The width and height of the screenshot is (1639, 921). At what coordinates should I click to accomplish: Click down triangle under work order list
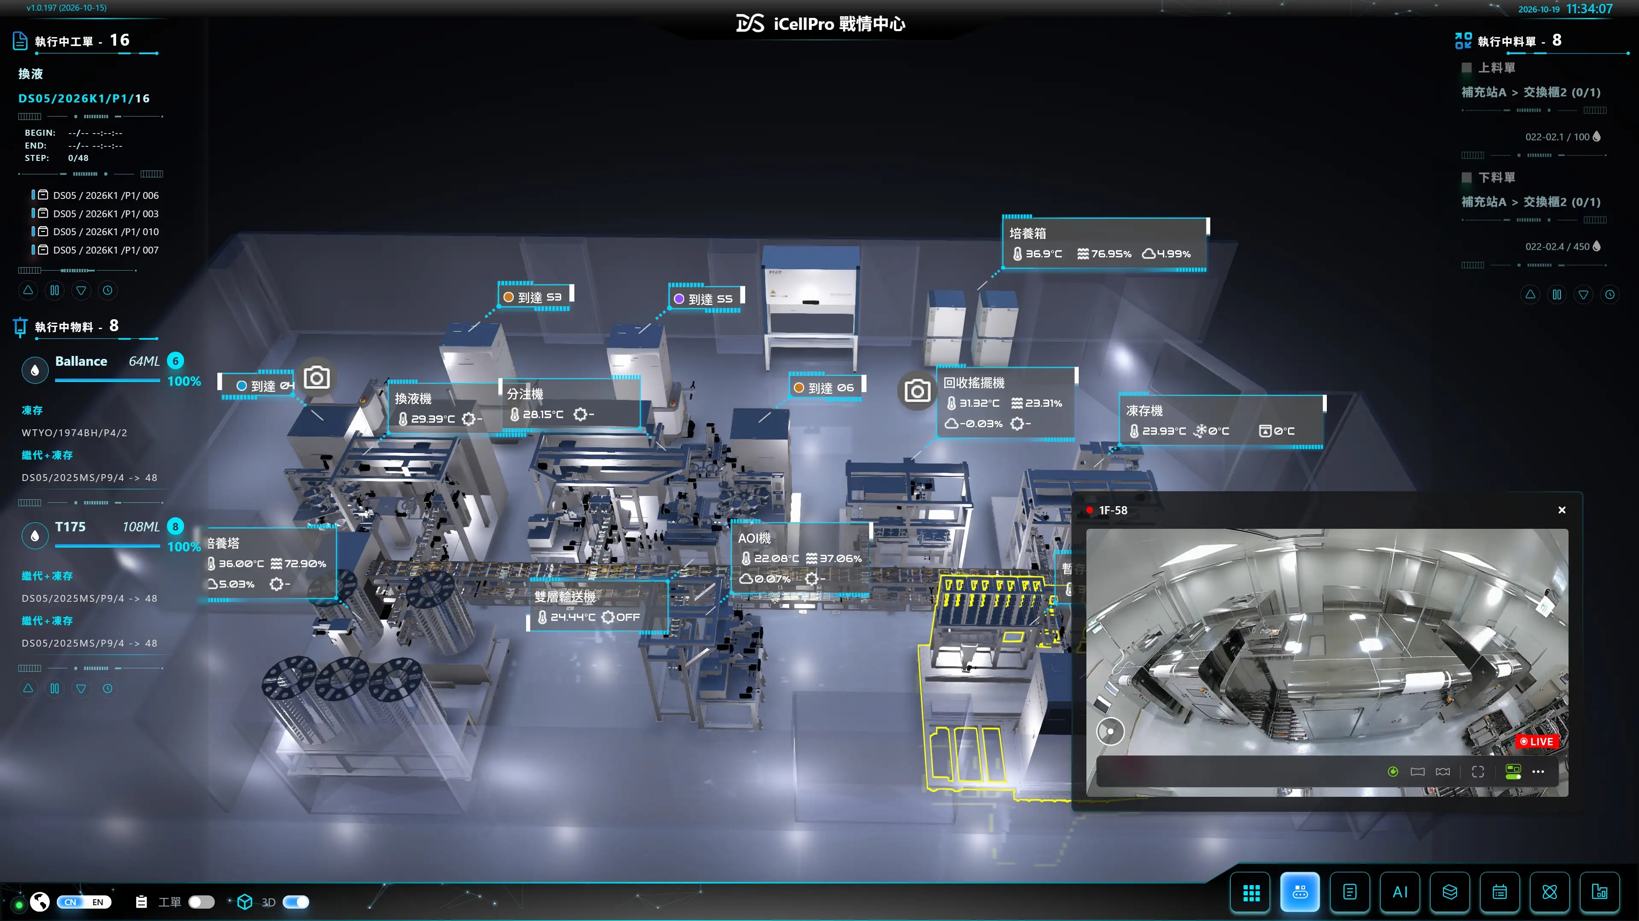pyautogui.click(x=81, y=291)
